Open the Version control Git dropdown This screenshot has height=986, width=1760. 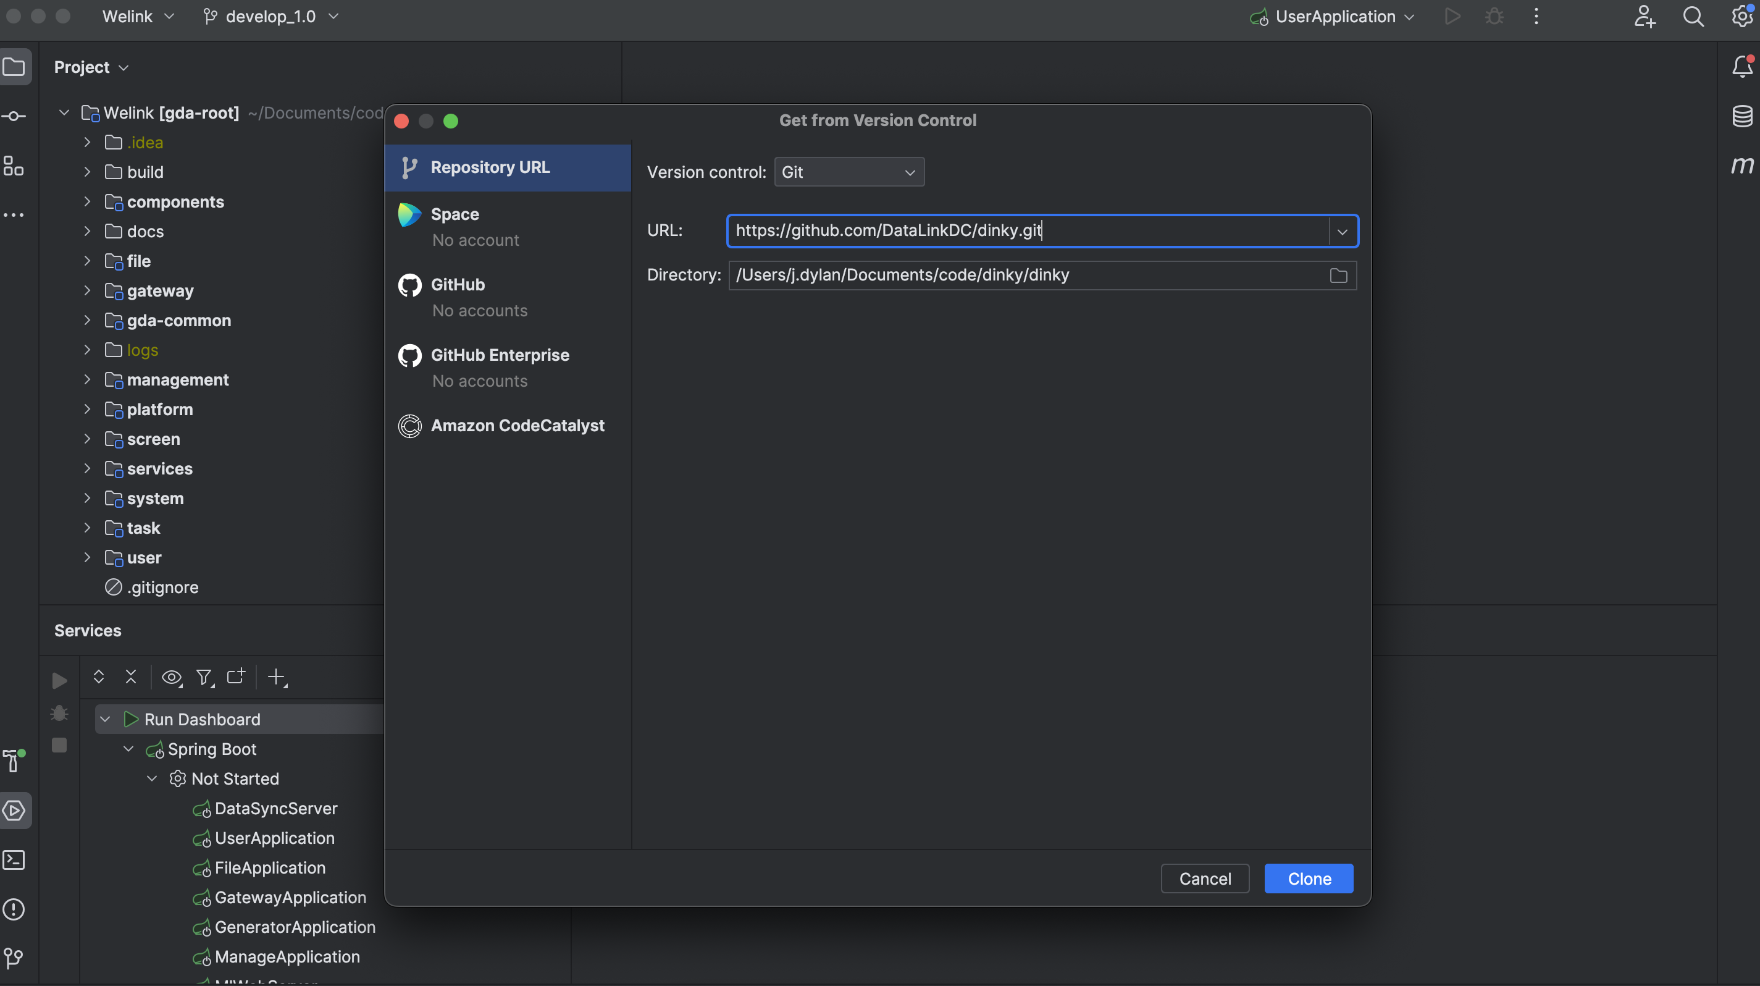tap(849, 172)
